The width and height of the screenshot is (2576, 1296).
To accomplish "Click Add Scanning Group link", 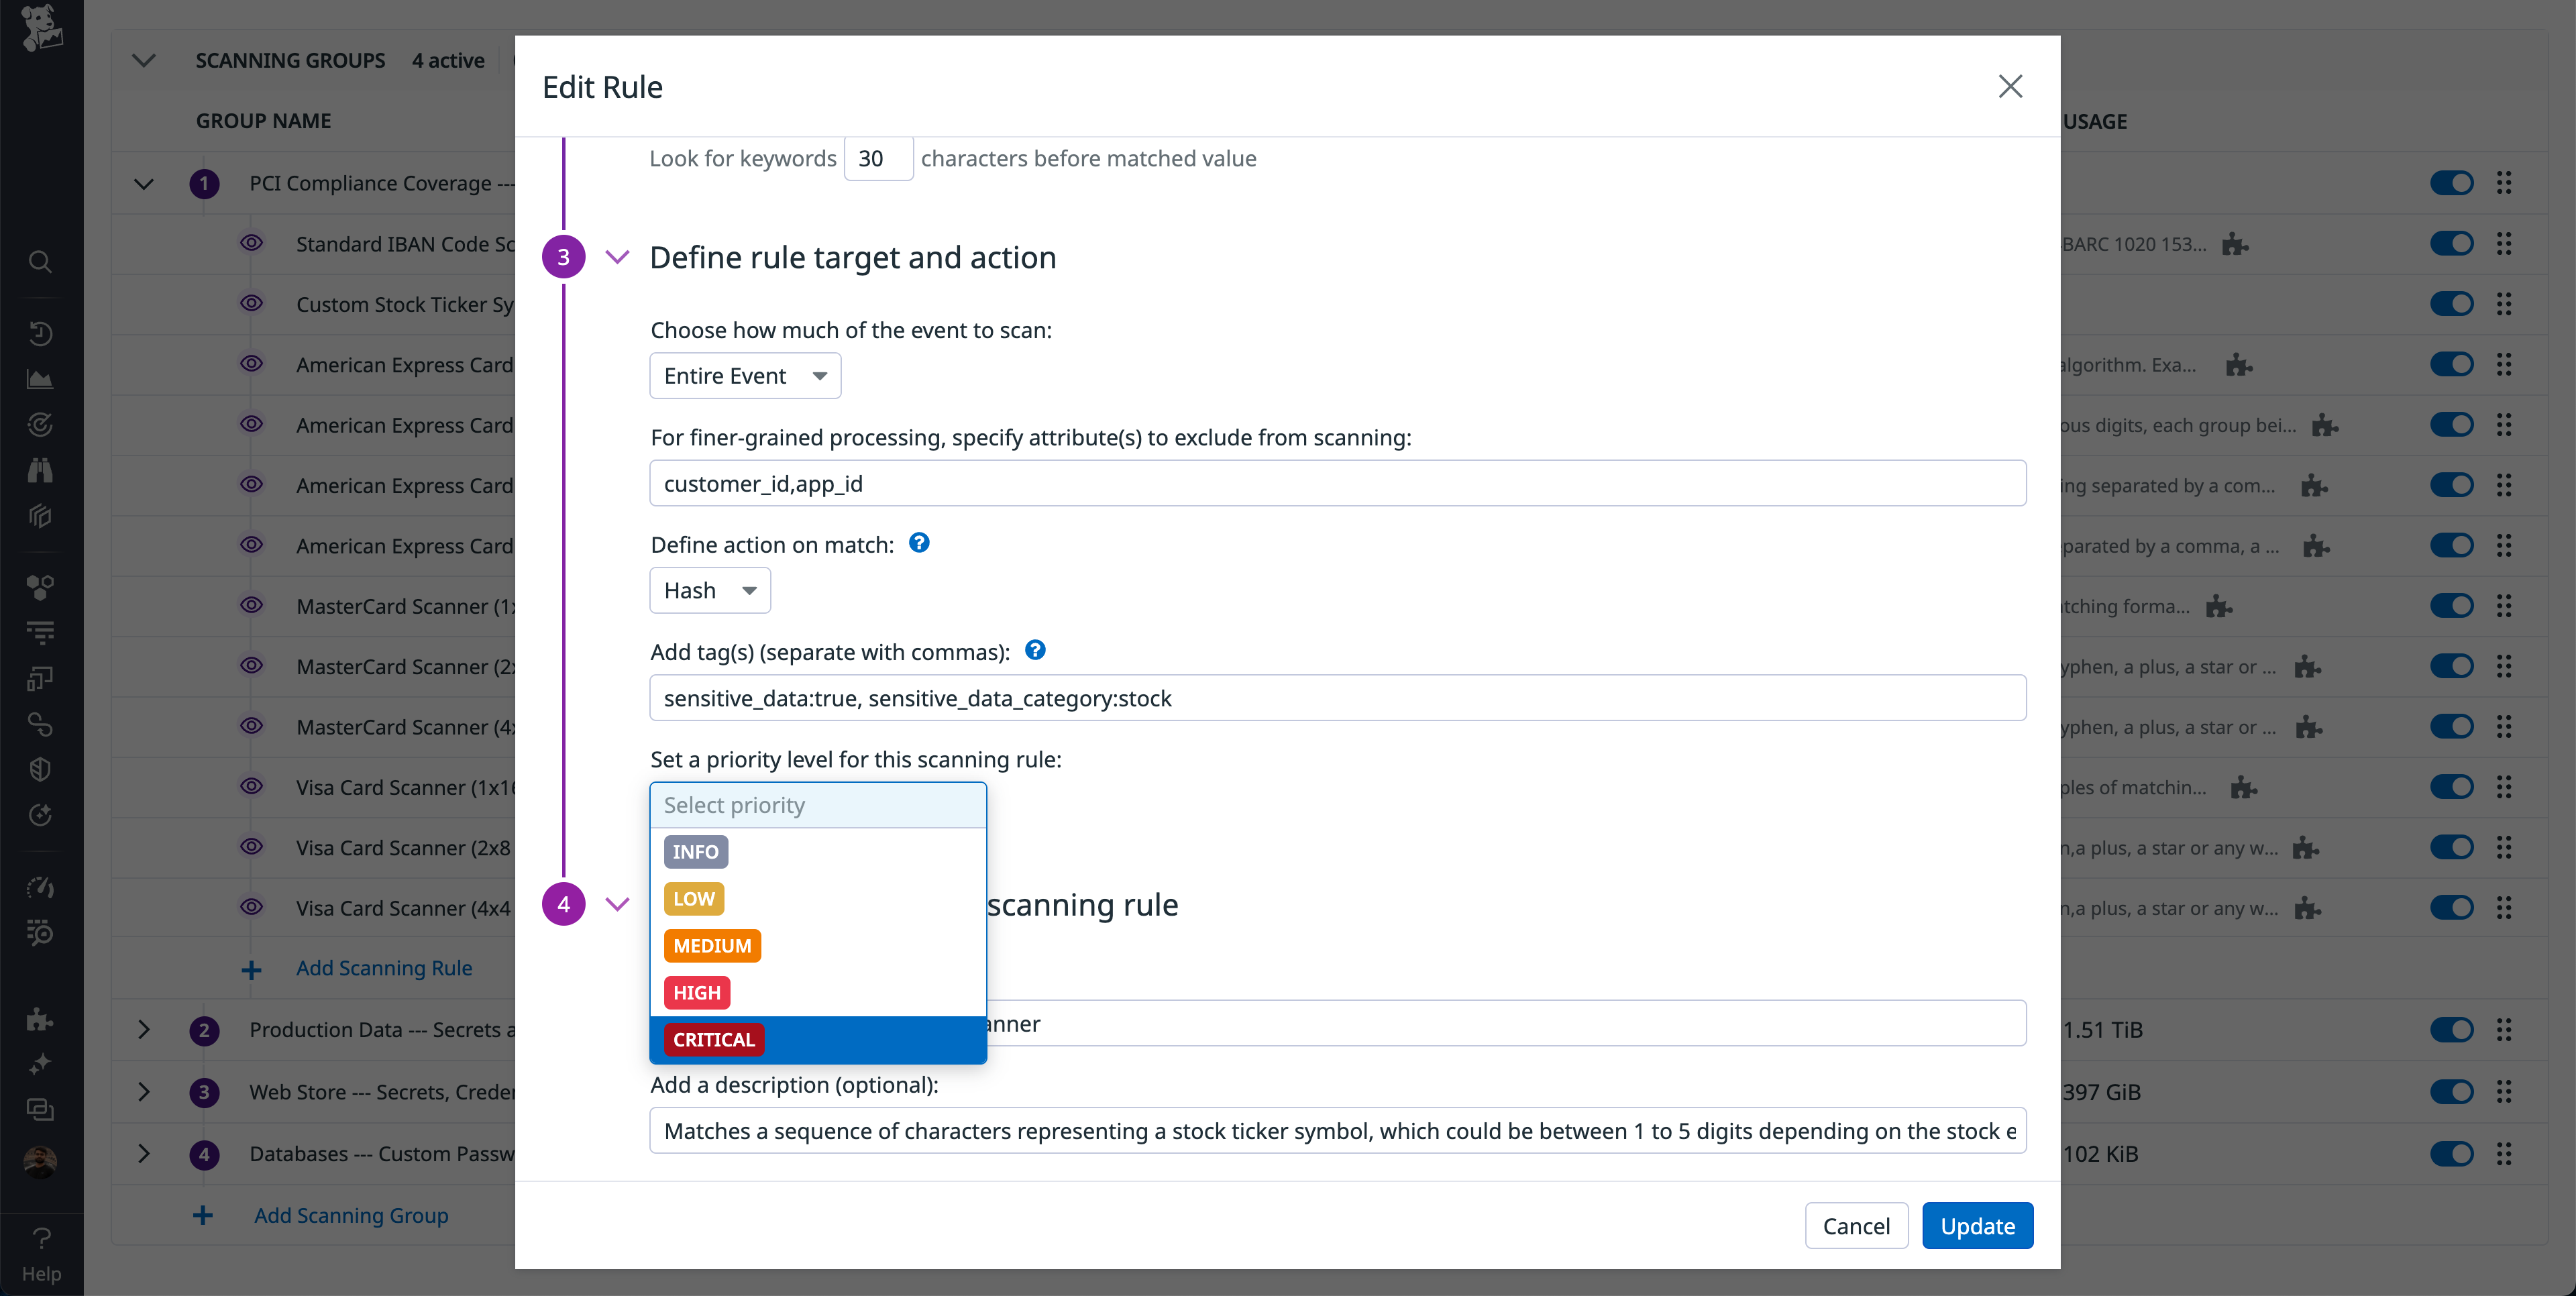I will coord(350,1215).
